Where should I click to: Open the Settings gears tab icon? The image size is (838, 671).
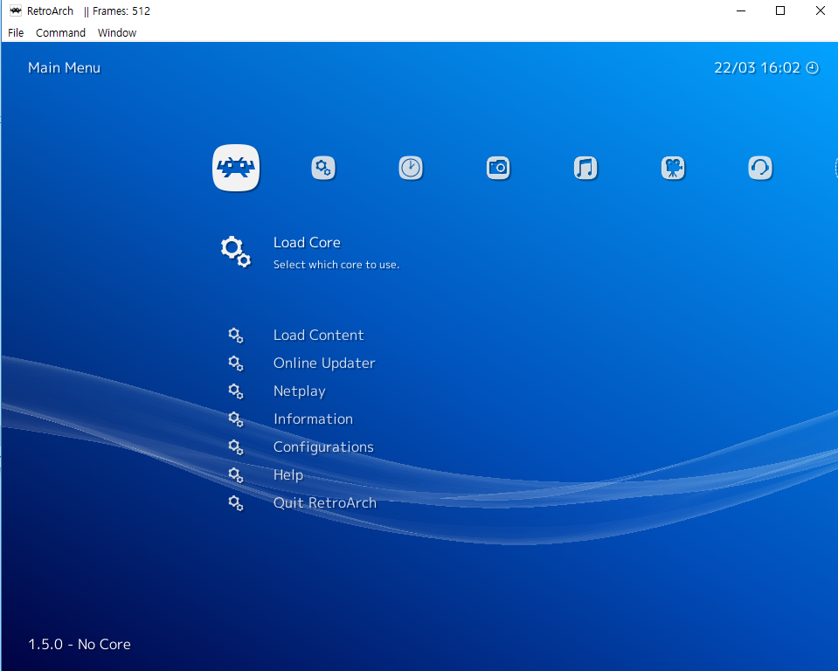click(x=323, y=168)
